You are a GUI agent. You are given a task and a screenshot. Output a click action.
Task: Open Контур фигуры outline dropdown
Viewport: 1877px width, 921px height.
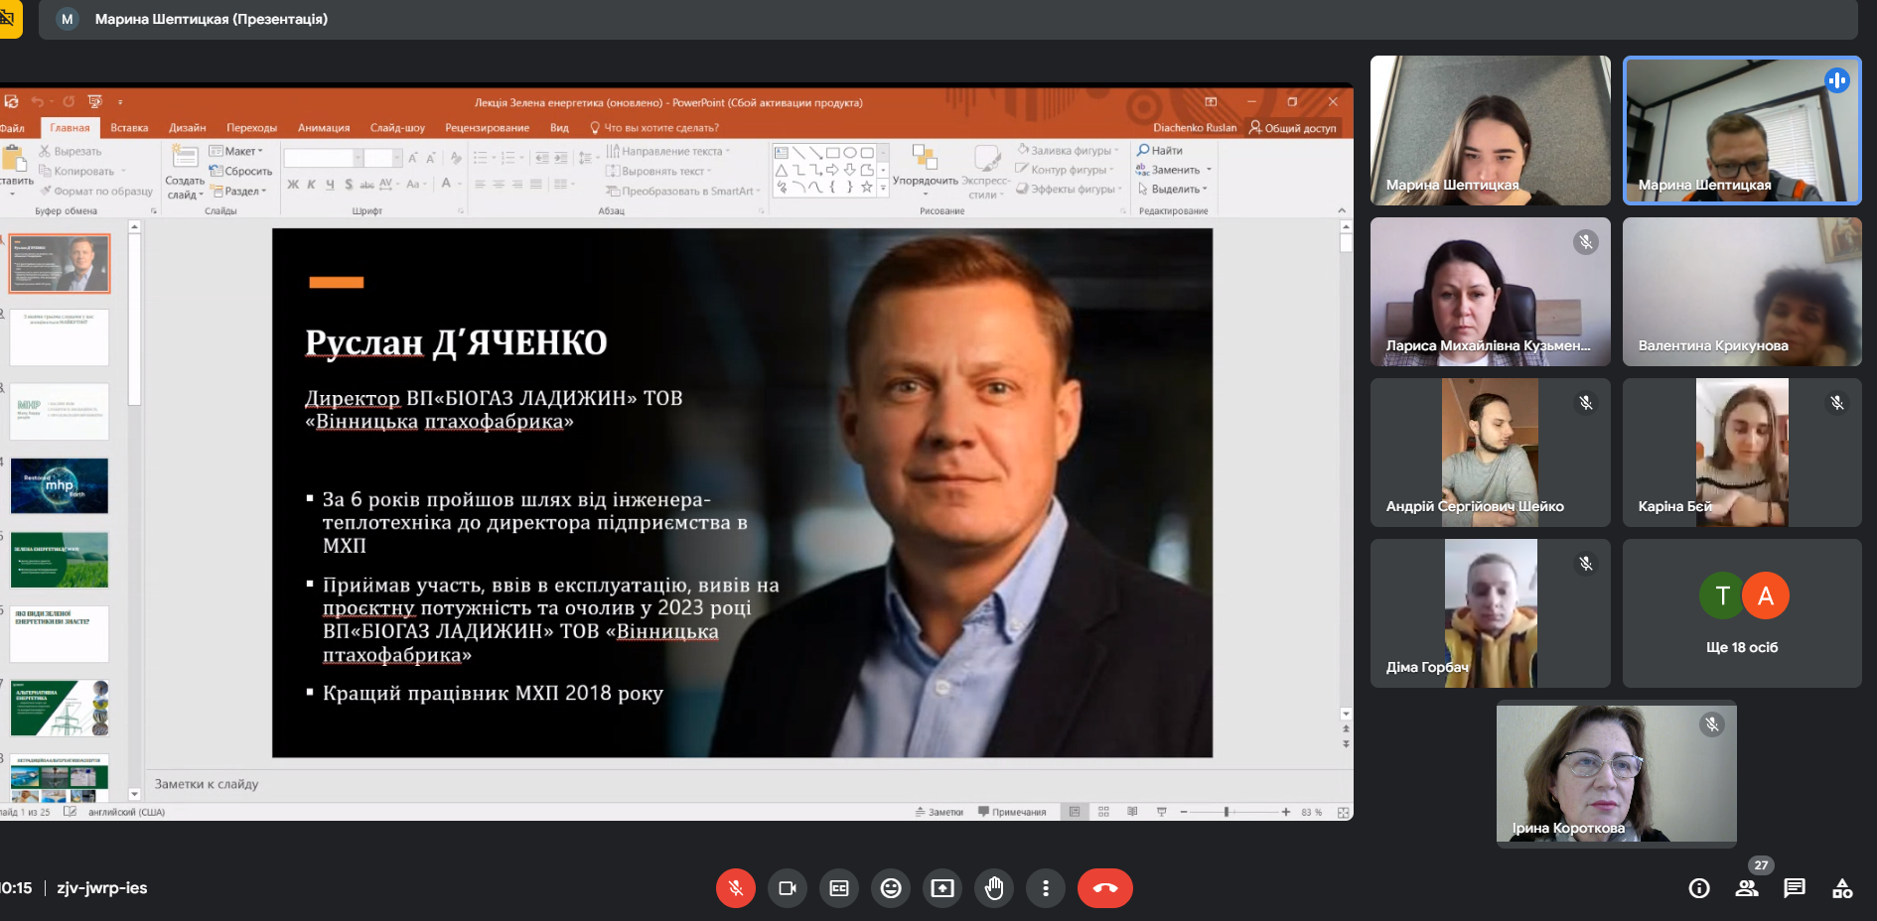1065,170
